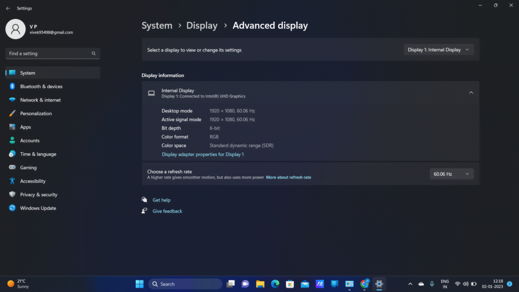Viewport: 519px width, 292px height.
Task: Open the 60.06 Hz refresh rate dropdown
Action: (451, 174)
